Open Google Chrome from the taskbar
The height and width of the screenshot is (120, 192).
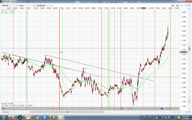37,118
